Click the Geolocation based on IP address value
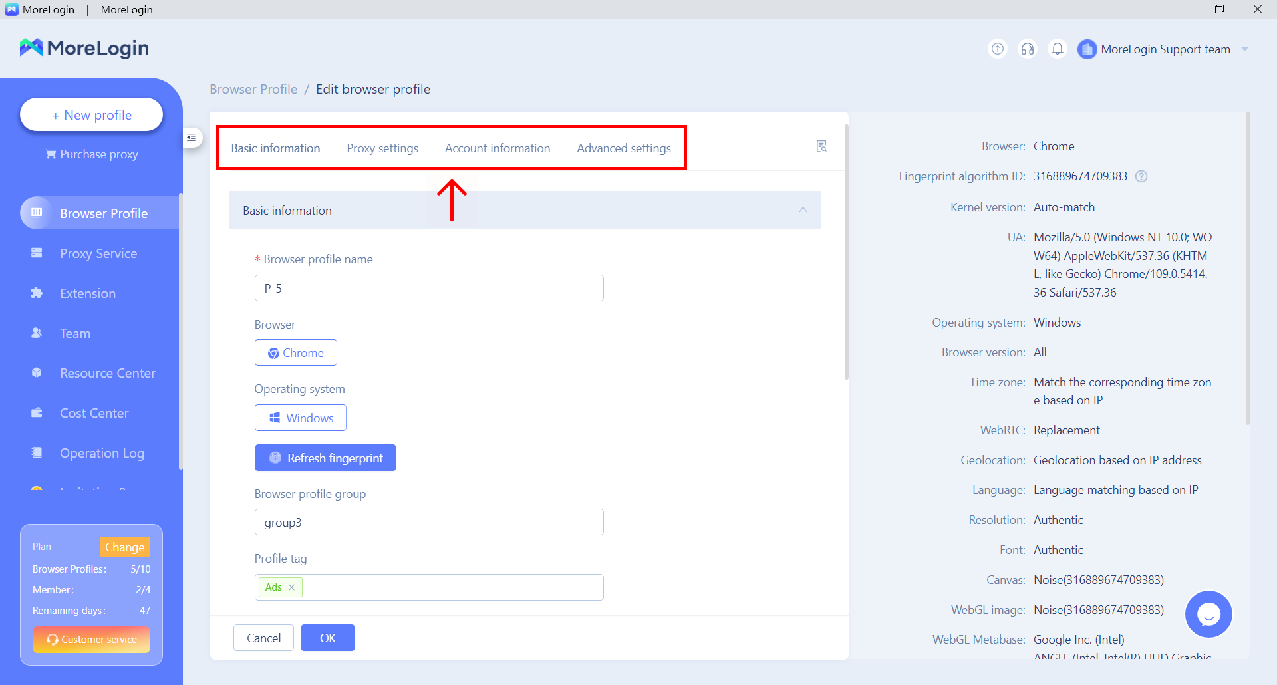Viewport: 1277px width, 685px height. click(x=1117, y=460)
